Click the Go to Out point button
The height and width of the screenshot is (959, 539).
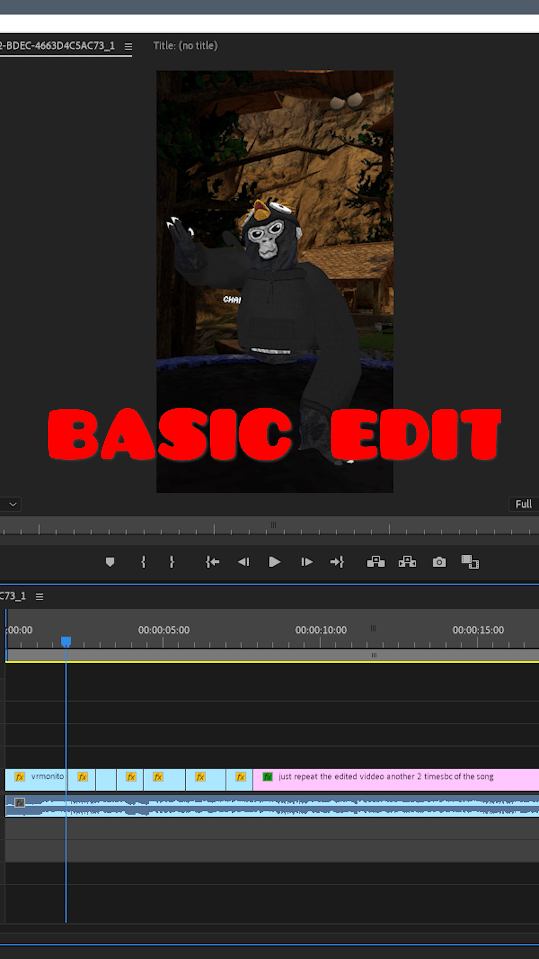pos(337,562)
